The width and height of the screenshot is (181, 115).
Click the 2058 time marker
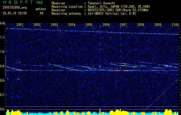coord(141,24)
